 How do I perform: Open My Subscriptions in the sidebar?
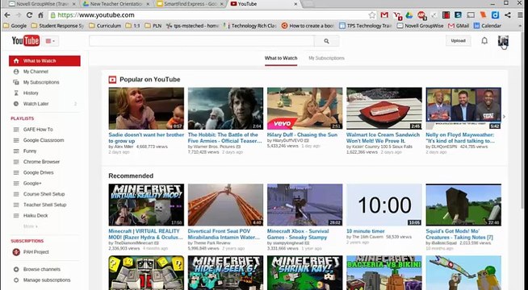[x=40, y=82]
